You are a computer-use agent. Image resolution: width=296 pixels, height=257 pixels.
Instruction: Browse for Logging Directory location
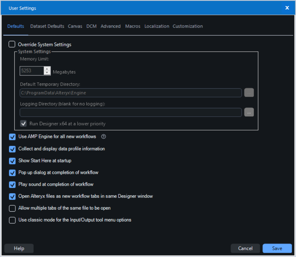tap(249, 112)
